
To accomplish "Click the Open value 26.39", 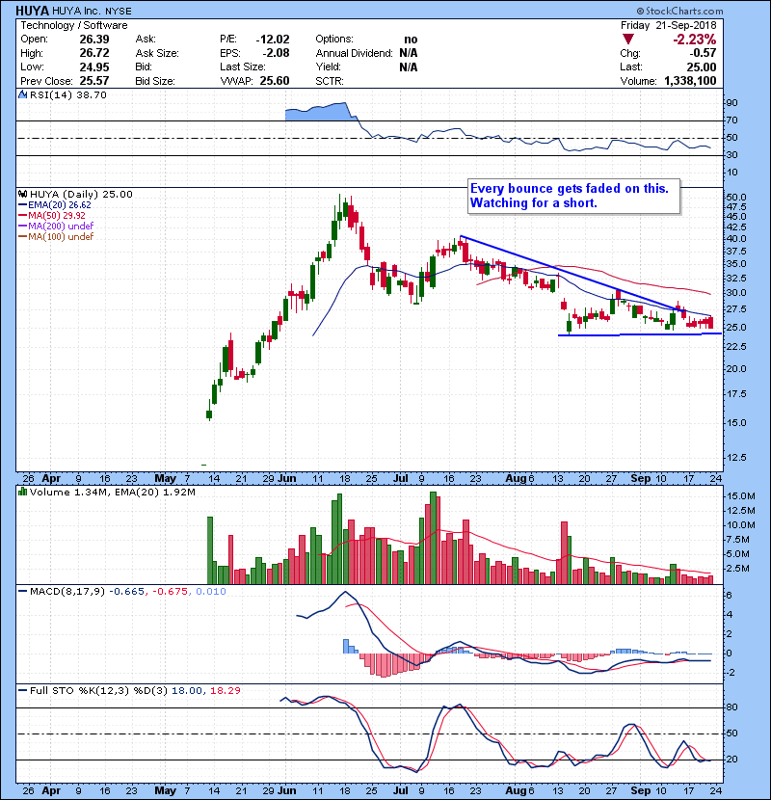I will 94,40.
